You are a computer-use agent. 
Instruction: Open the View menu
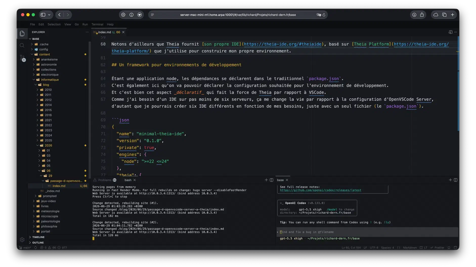68,24
